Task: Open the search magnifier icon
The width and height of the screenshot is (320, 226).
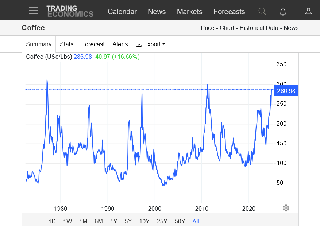Action: pyautogui.click(x=262, y=11)
